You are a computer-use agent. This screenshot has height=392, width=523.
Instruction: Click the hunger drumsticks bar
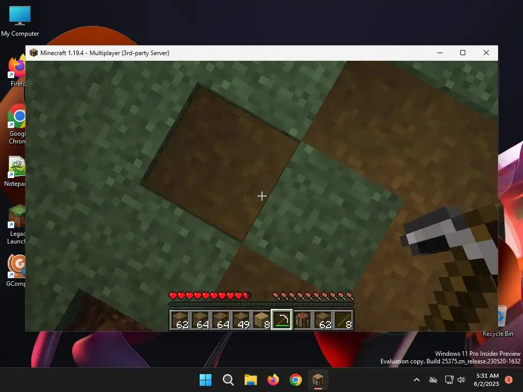point(313,296)
